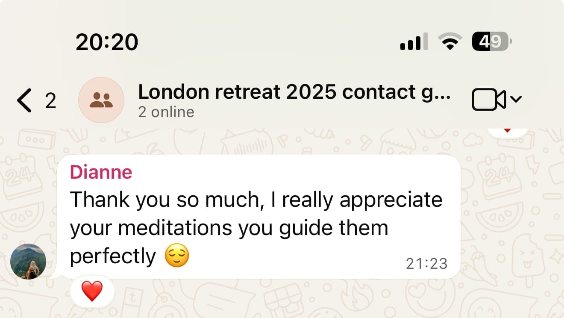Tap the relieved face emoji in message
Viewport: 564px width, 318px height.
pyautogui.click(x=177, y=256)
